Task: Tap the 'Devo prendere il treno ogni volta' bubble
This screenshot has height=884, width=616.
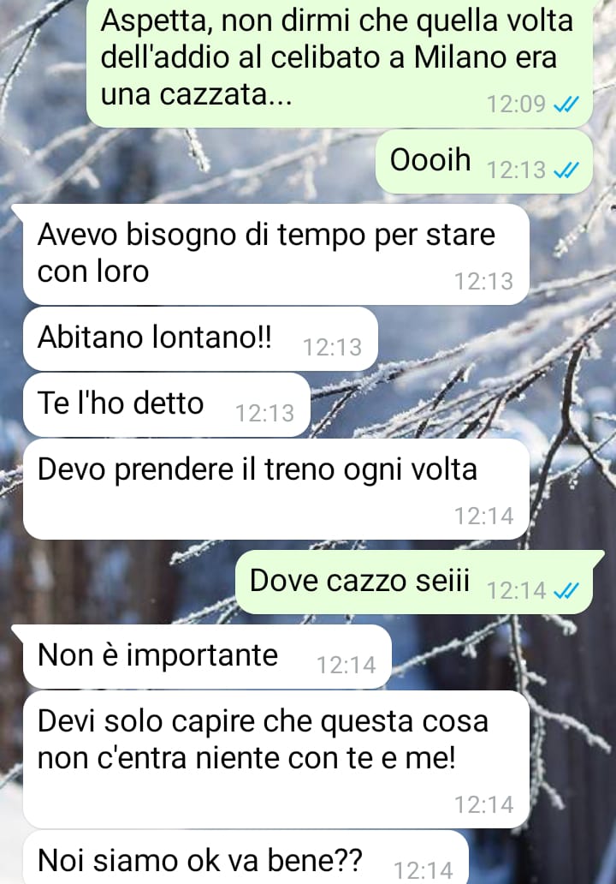Action: tap(275, 489)
